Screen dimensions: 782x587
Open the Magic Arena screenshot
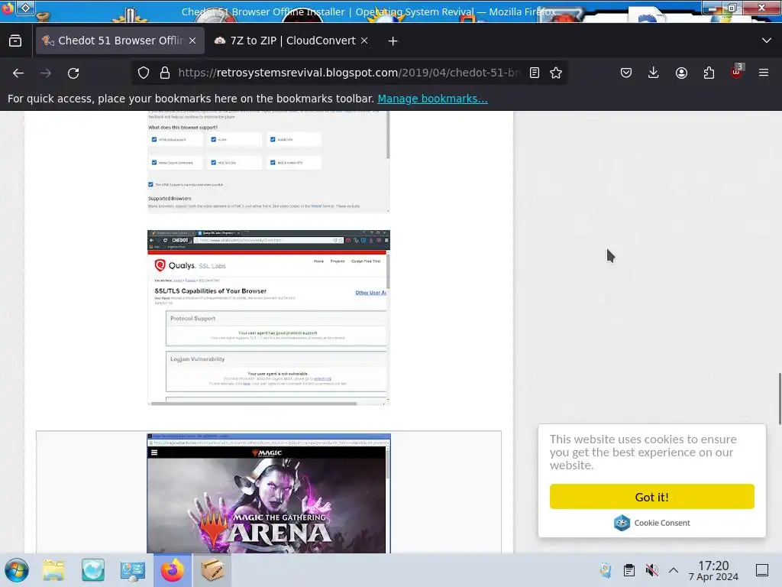click(268, 493)
